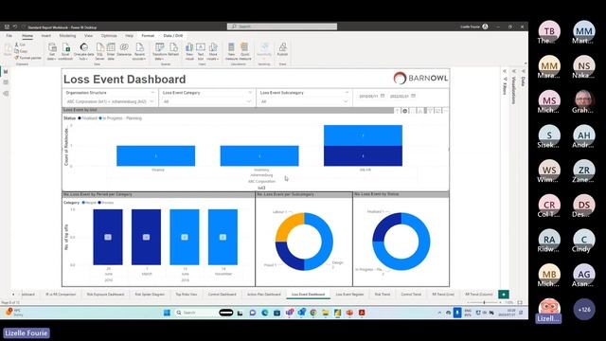The image size is (606, 341).
Task: Open Recent sources in ribbon
Action: (x=139, y=51)
